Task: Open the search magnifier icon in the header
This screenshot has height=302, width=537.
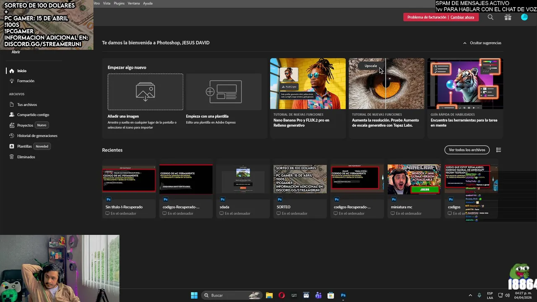Action: click(x=490, y=17)
